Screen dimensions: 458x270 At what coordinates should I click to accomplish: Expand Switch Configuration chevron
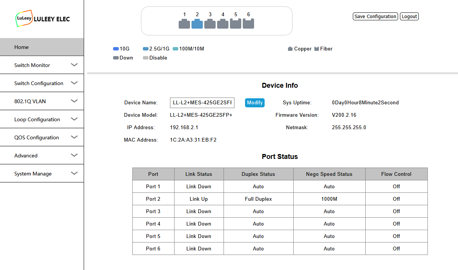[x=74, y=83]
